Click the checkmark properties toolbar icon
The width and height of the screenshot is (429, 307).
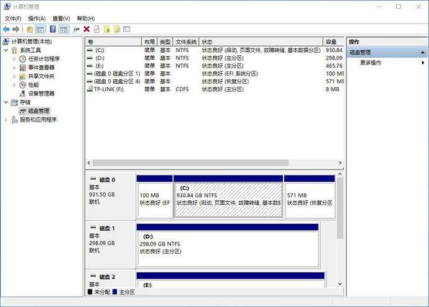96,29
